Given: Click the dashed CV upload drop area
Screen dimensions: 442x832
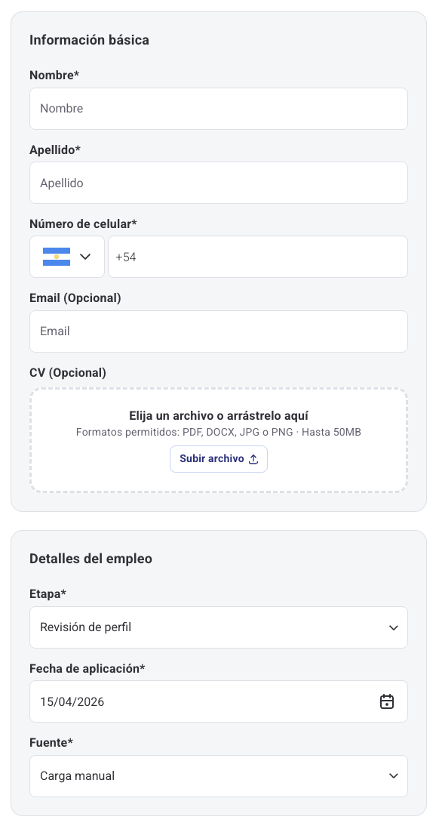Looking at the screenshot, I should coord(219,439).
